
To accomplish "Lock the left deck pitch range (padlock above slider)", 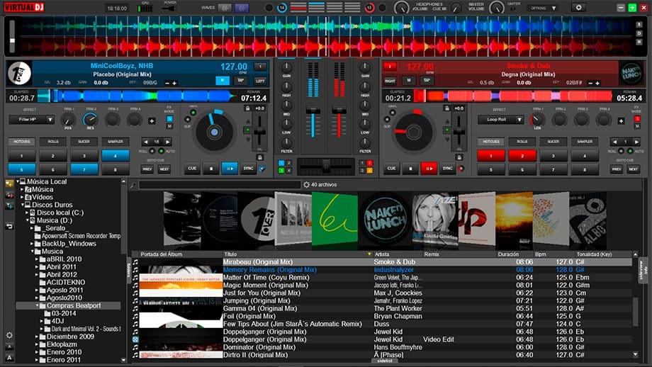I will tap(247, 108).
